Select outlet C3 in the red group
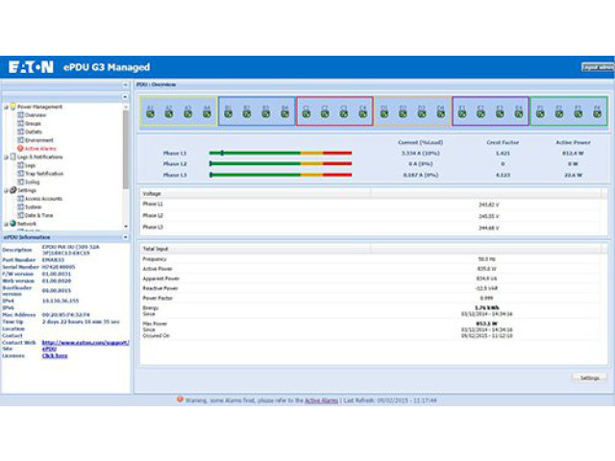The width and height of the screenshot is (615, 461). [x=344, y=113]
